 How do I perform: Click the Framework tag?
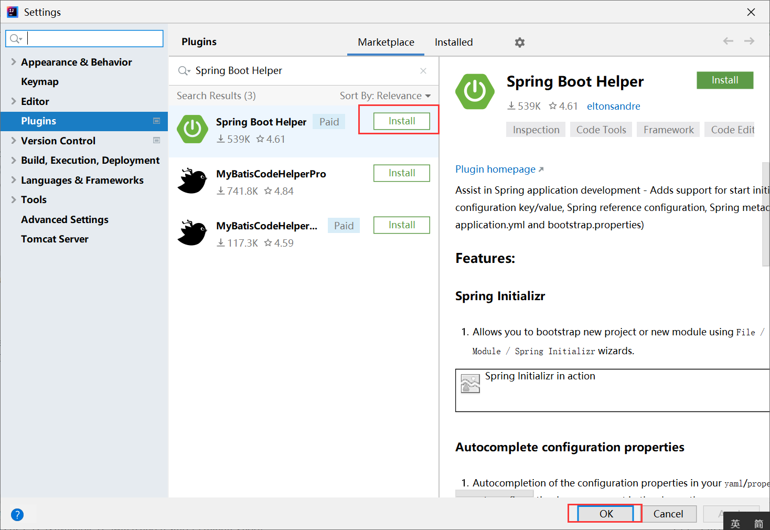click(x=669, y=130)
